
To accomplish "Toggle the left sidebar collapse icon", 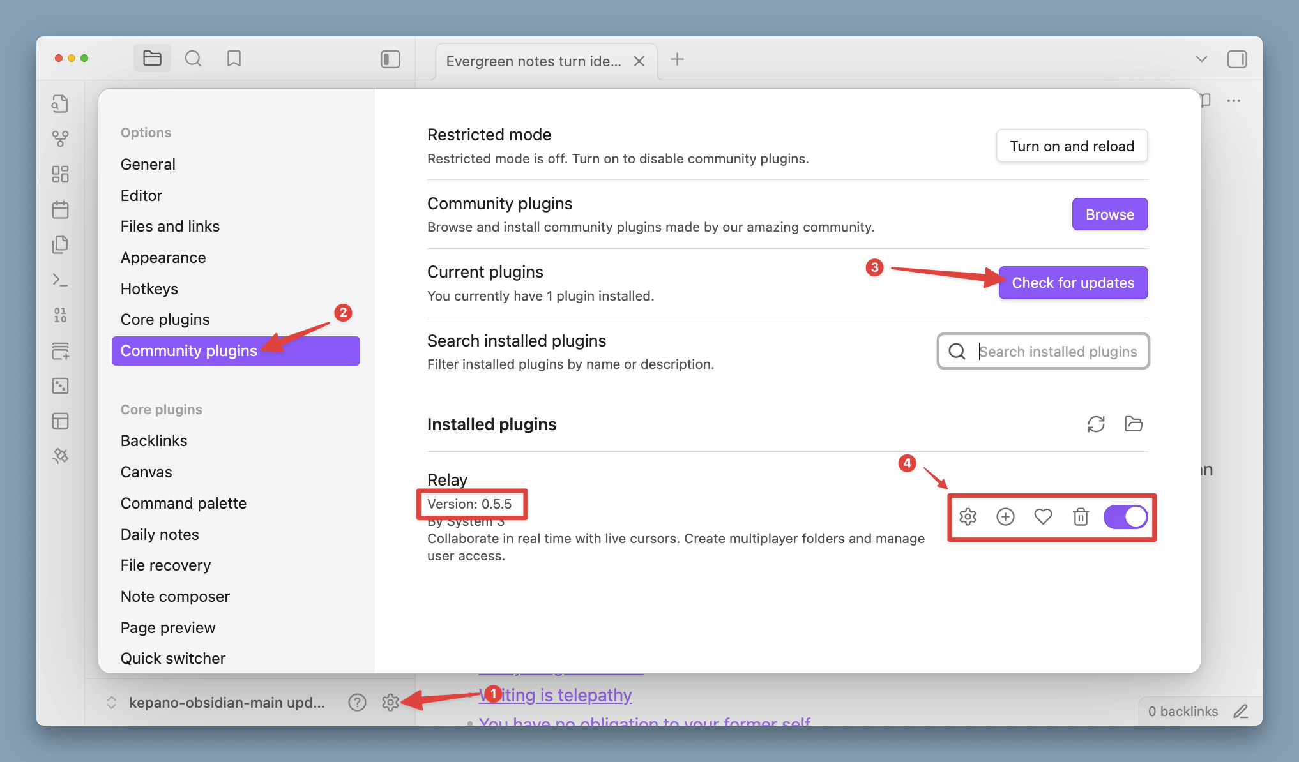I will [x=390, y=59].
